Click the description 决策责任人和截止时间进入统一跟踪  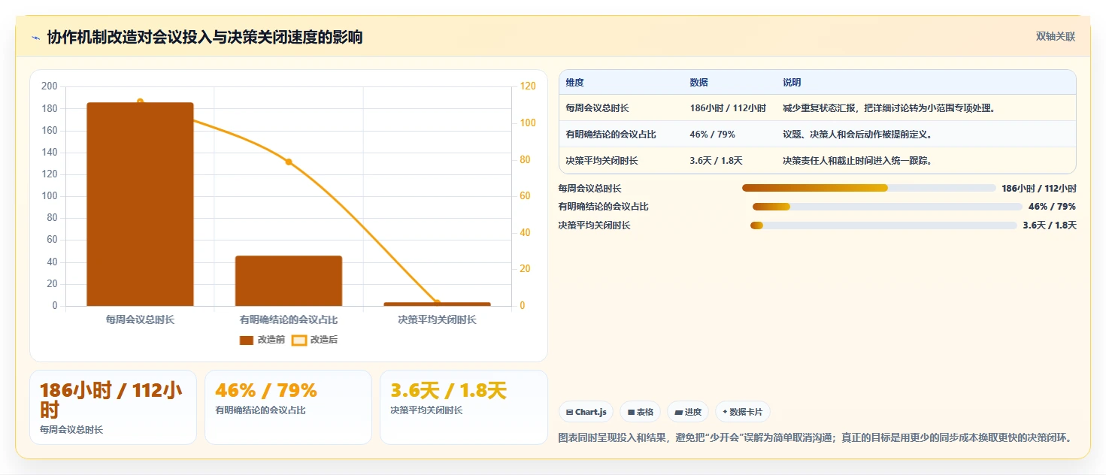click(x=858, y=161)
